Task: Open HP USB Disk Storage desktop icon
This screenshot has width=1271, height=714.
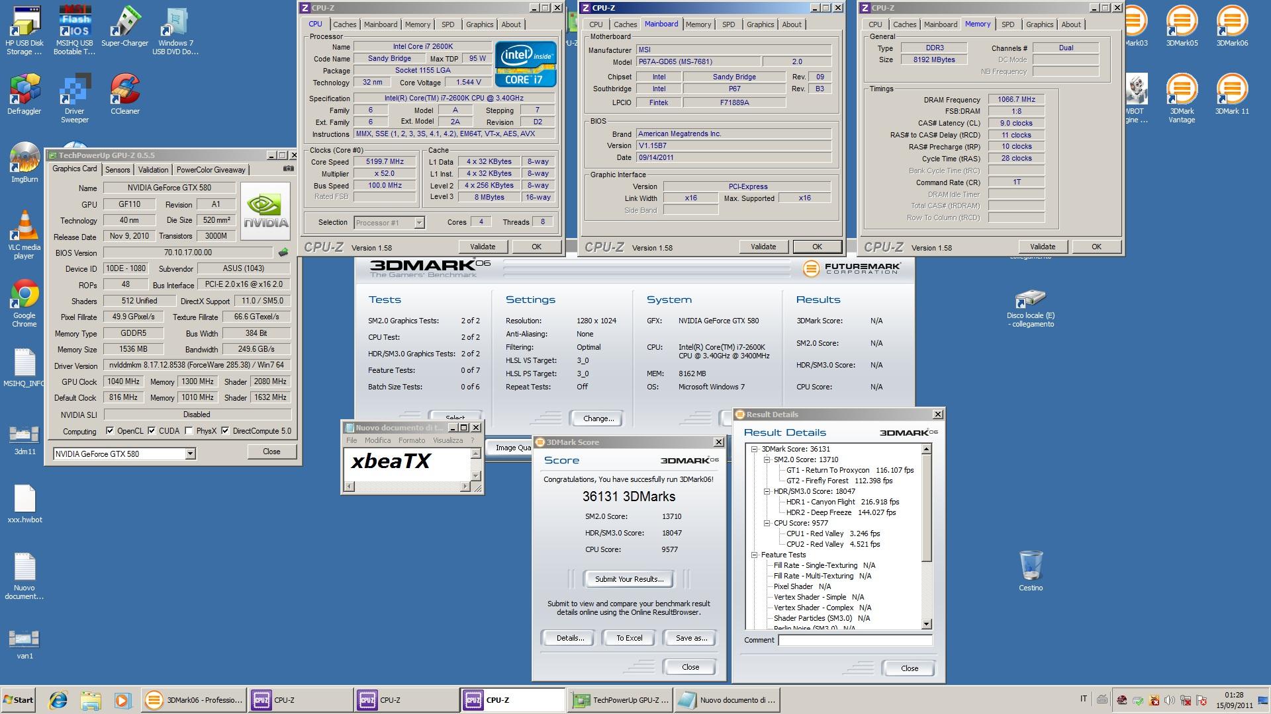Action: point(24,30)
